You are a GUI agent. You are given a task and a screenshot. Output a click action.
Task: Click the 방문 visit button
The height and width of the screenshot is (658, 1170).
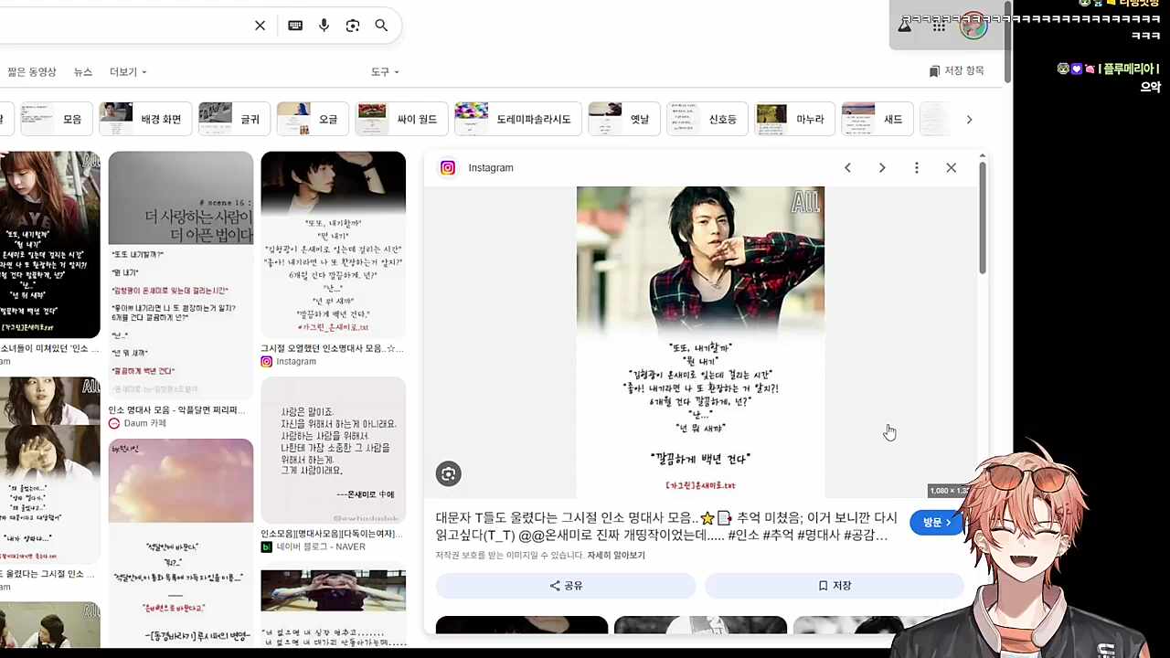(x=936, y=523)
